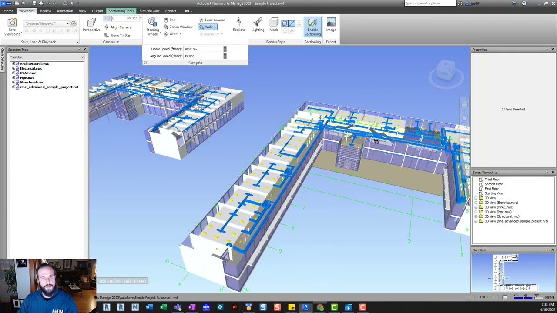This screenshot has height=313, width=557.
Task: Select rme_advanced_sample_project.rvt in Selection Tree
Action: [49, 87]
